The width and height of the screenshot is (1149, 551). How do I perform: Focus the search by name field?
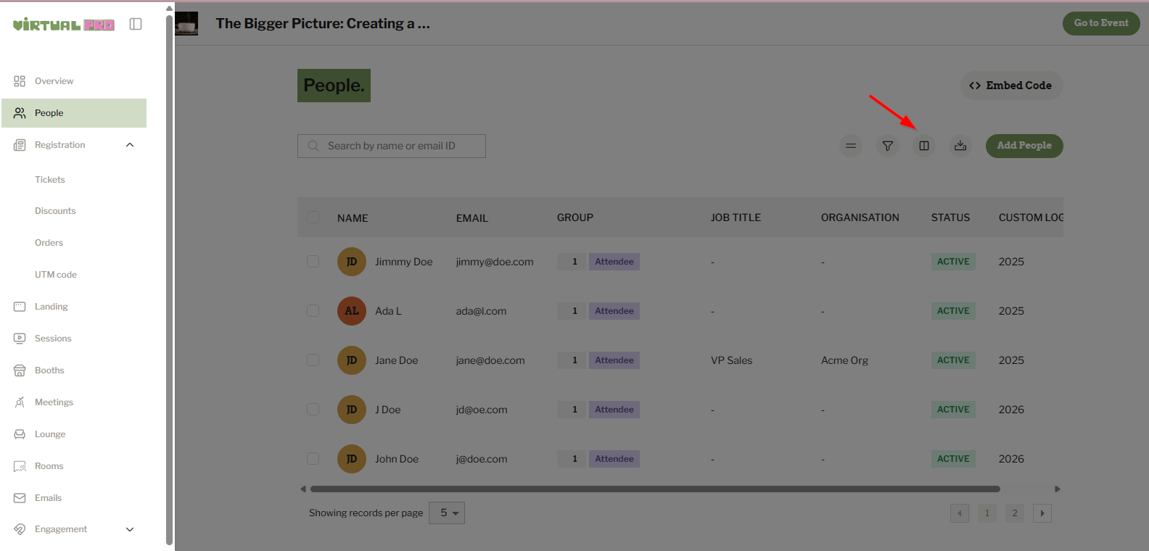tap(392, 146)
